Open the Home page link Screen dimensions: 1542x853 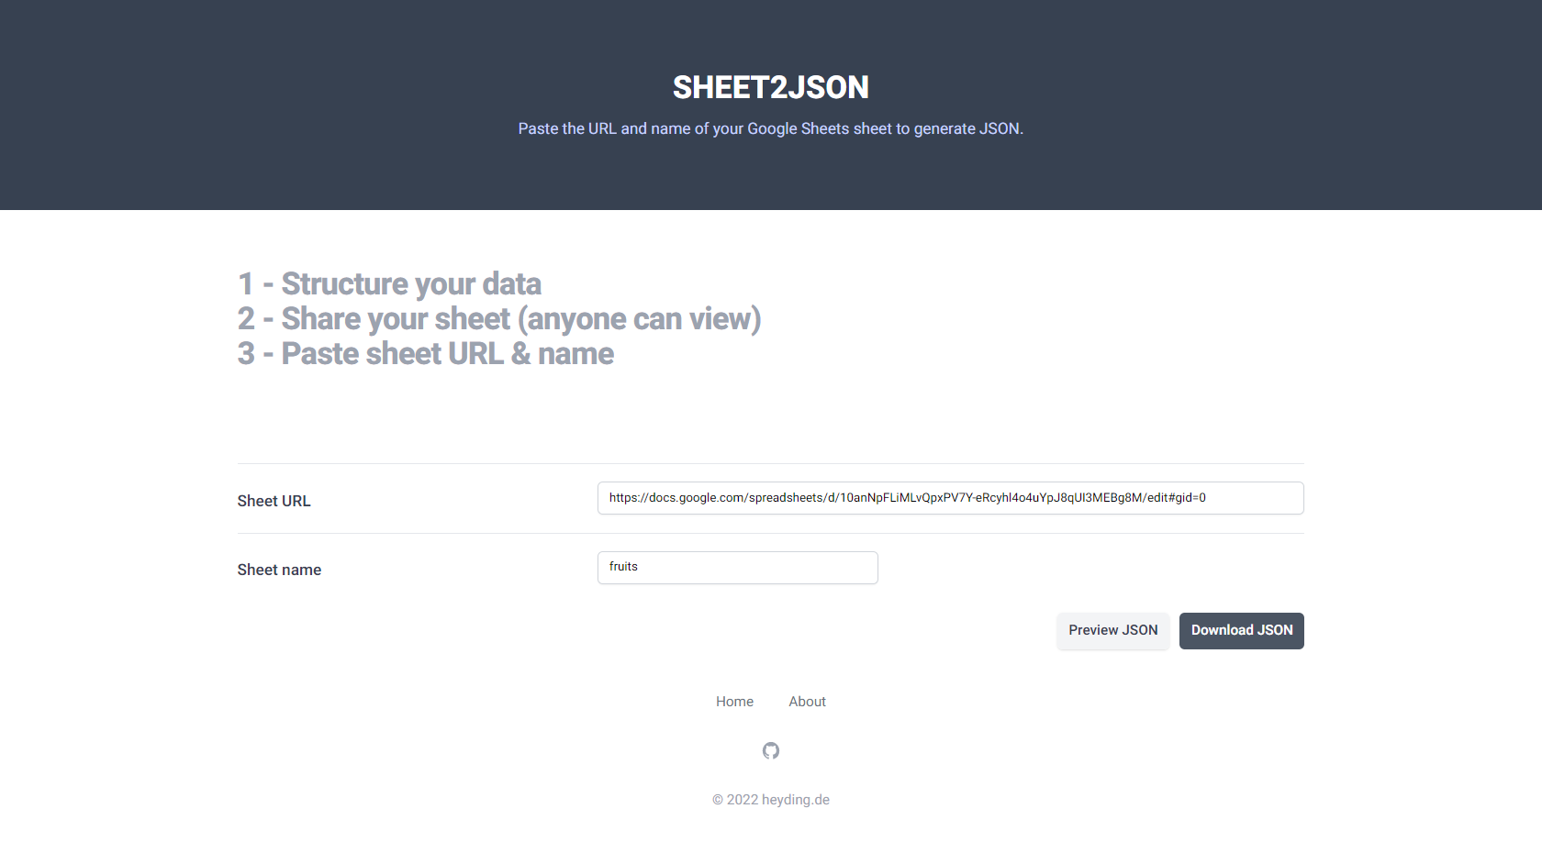(x=734, y=701)
